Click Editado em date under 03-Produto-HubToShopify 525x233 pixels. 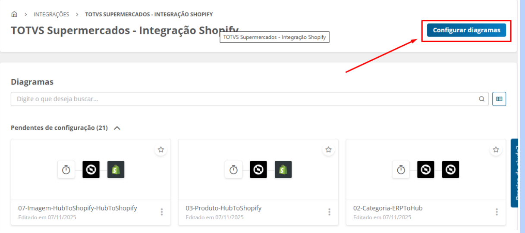point(214,217)
